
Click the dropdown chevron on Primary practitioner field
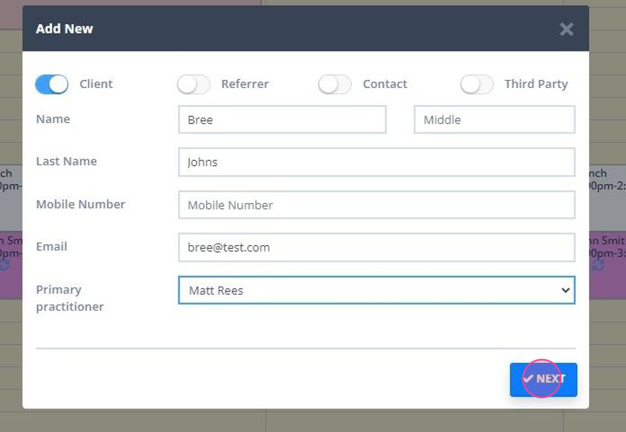tap(566, 289)
